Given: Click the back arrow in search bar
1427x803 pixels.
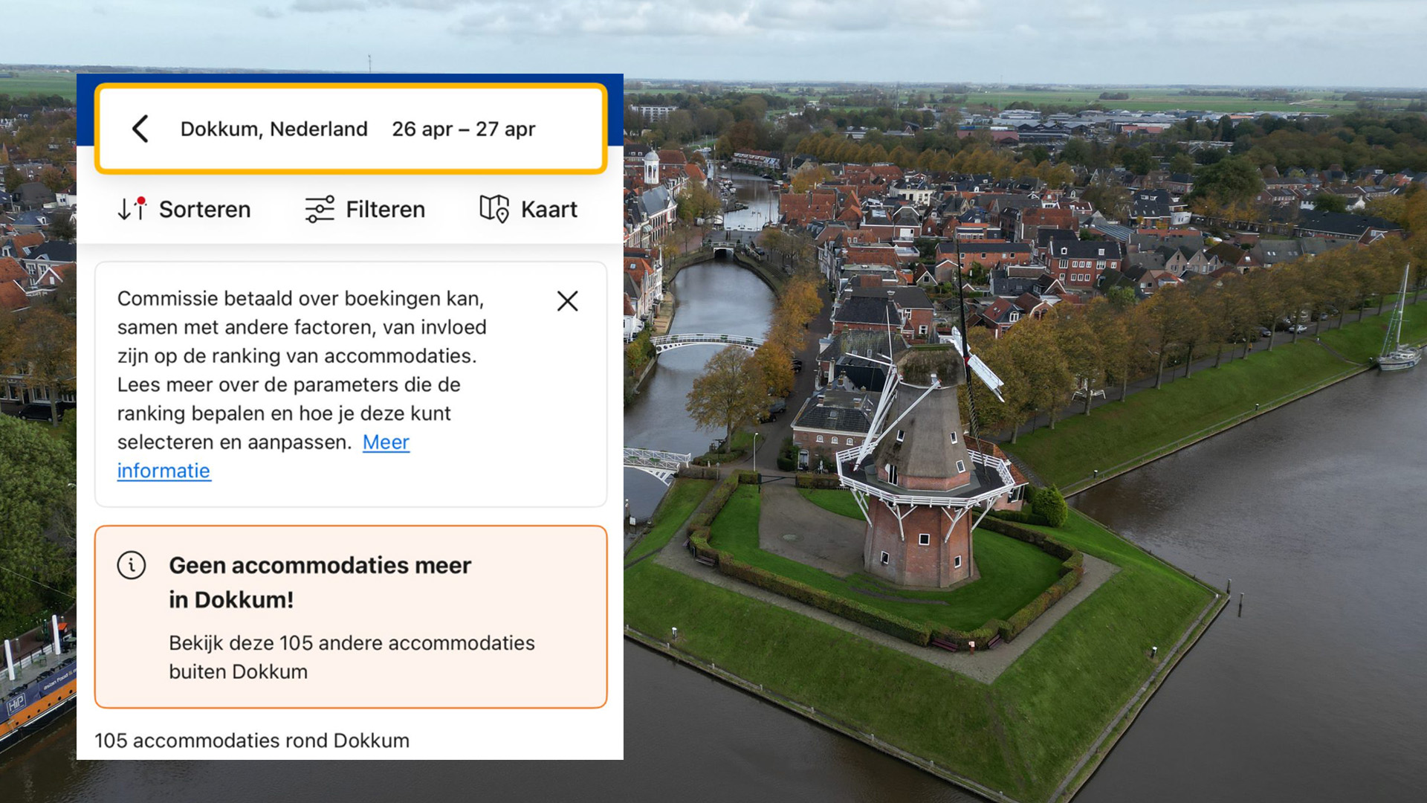Looking at the screenshot, I should tap(140, 129).
